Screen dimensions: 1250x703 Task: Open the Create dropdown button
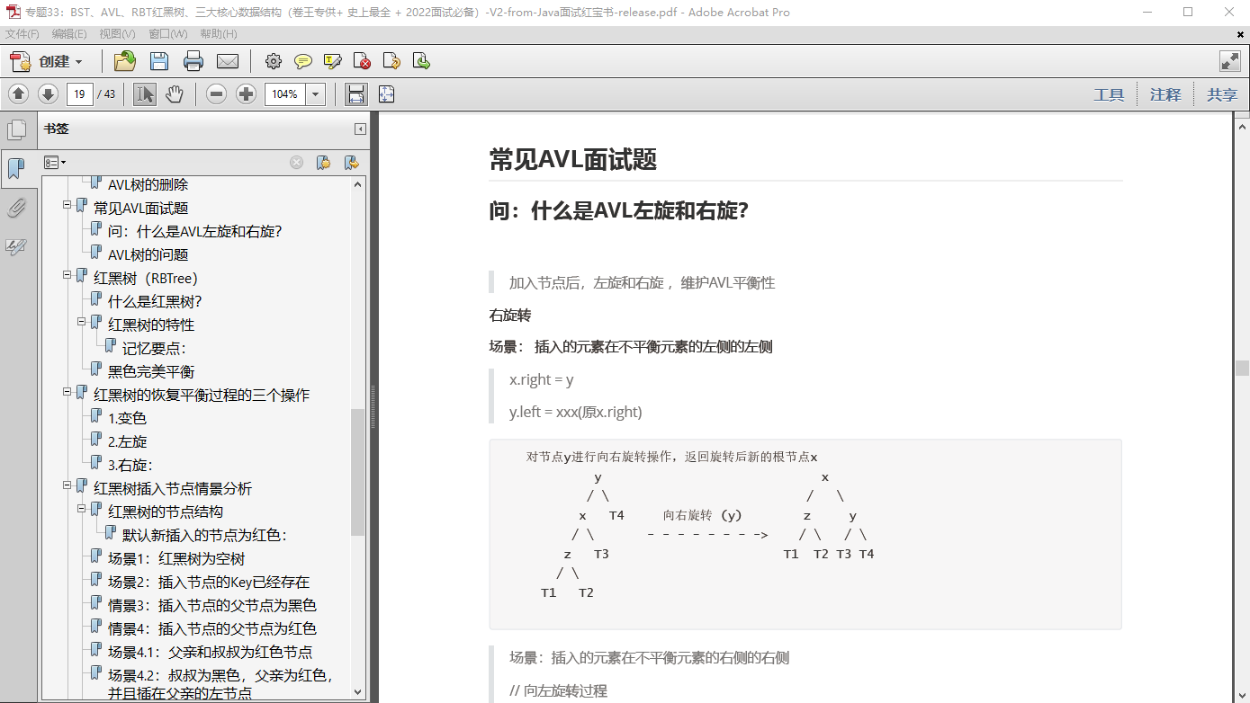tap(47, 61)
